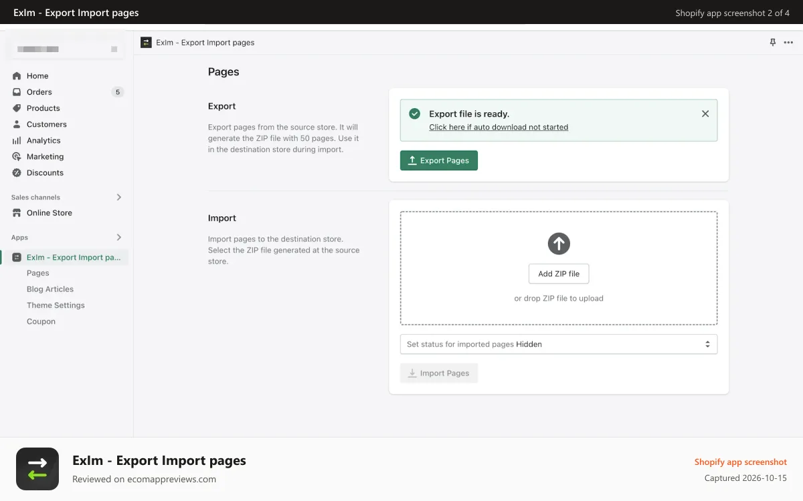This screenshot has height=501, width=803.
Task: Click the Orders inbox icon
Action: pos(17,92)
